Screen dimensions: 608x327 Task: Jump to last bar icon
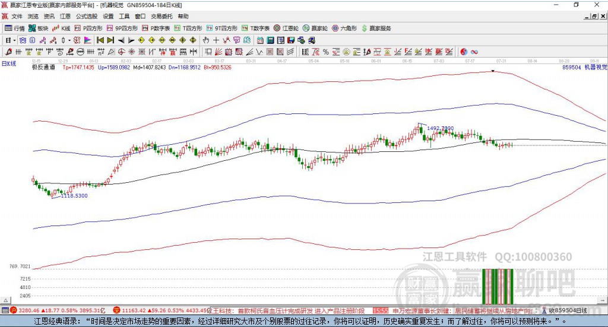coord(110,40)
